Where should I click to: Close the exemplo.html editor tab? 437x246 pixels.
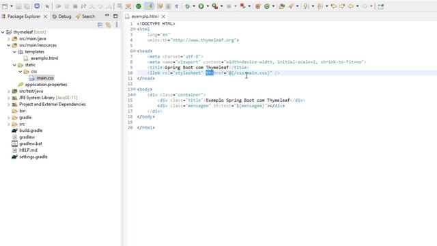[163, 16]
